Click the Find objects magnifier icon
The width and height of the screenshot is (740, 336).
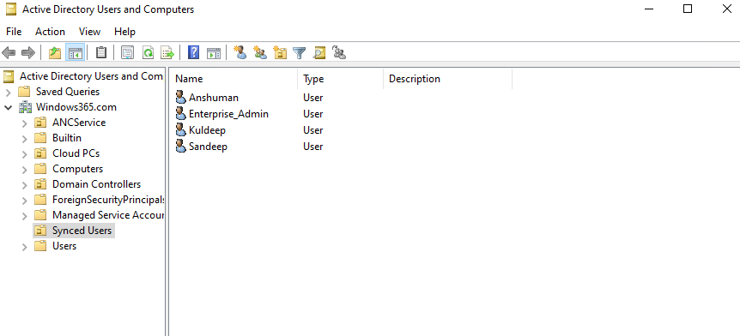pyautogui.click(x=319, y=52)
